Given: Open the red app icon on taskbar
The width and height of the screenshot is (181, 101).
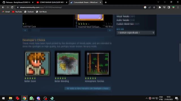Looking at the screenshot, I should coord(18,98).
